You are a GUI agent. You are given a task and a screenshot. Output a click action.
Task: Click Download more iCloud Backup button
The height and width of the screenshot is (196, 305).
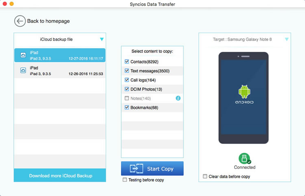tap(60, 175)
